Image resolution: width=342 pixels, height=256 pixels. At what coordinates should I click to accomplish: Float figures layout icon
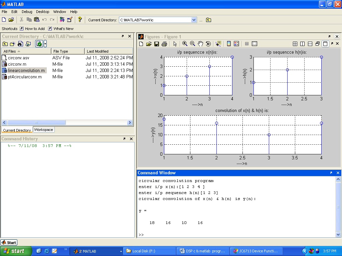click(x=318, y=44)
